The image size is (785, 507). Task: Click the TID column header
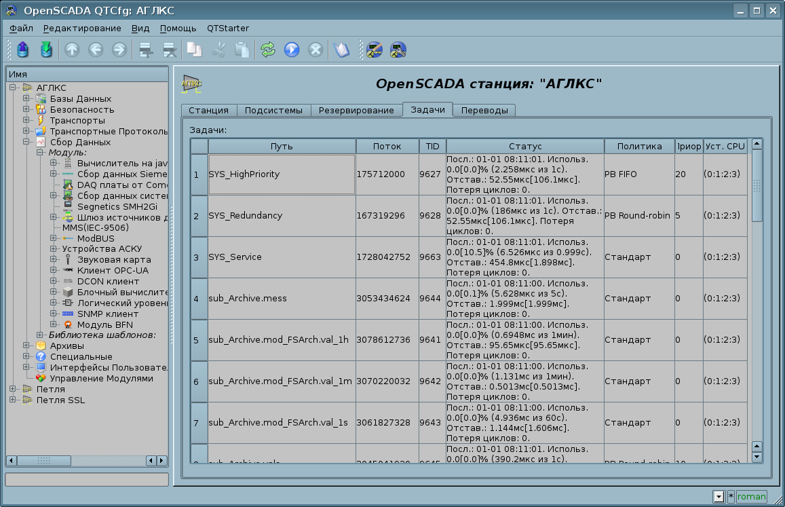click(x=433, y=147)
